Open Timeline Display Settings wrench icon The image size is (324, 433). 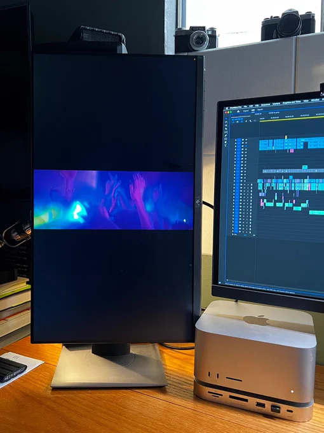250,121
